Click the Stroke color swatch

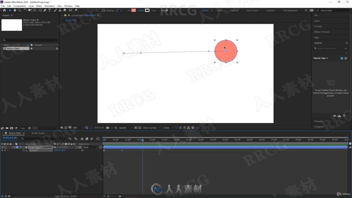(x=147, y=10)
